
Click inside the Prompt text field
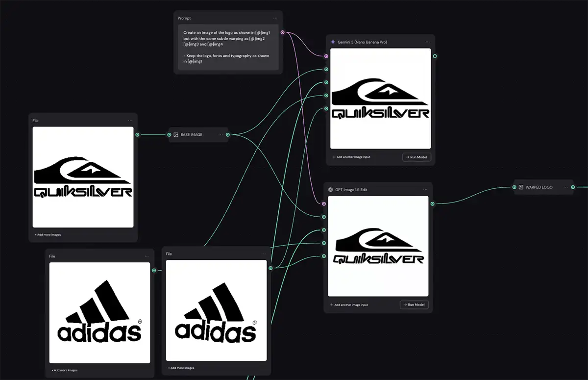click(x=228, y=47)
